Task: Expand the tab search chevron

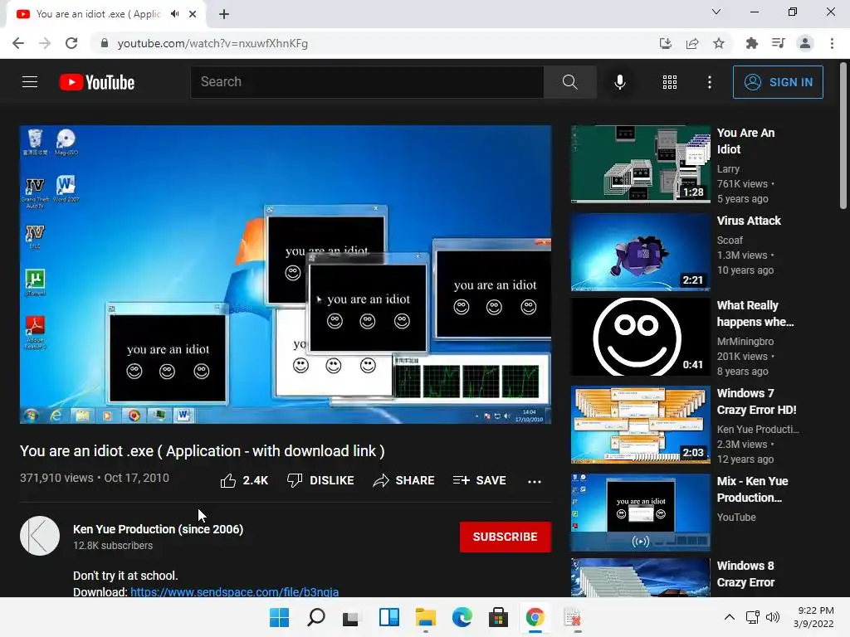Action: click(716, 12)
